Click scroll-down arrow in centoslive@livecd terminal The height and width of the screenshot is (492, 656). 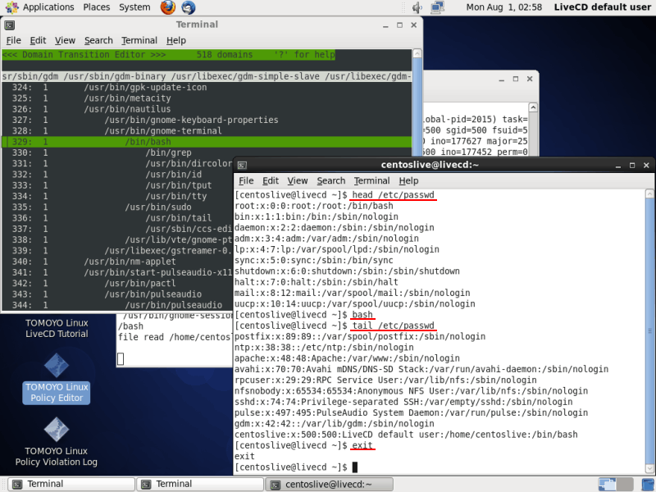649,468
